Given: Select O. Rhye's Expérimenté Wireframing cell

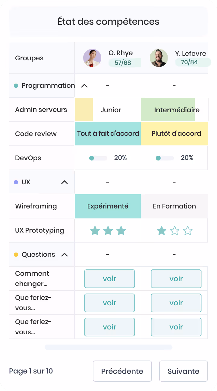Looking at the screenshot, I should pos(108,206).
